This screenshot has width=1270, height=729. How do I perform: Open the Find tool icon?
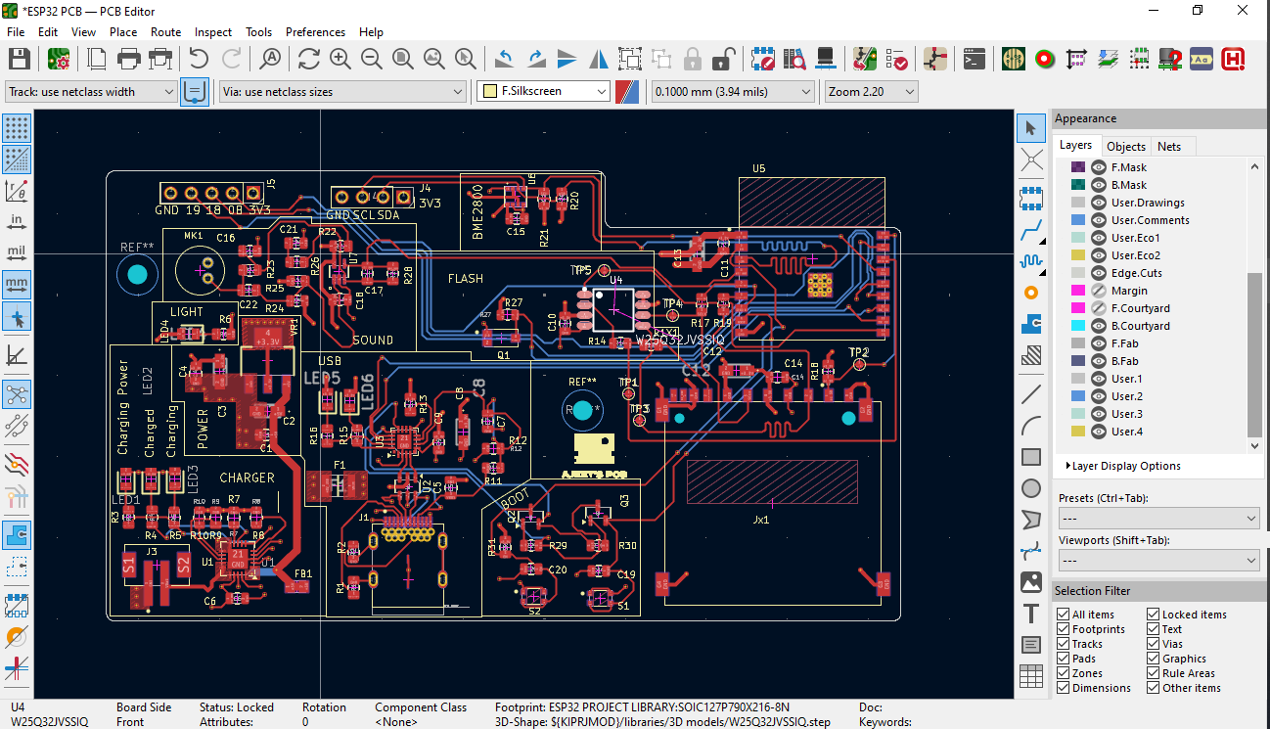coord(270,59)
